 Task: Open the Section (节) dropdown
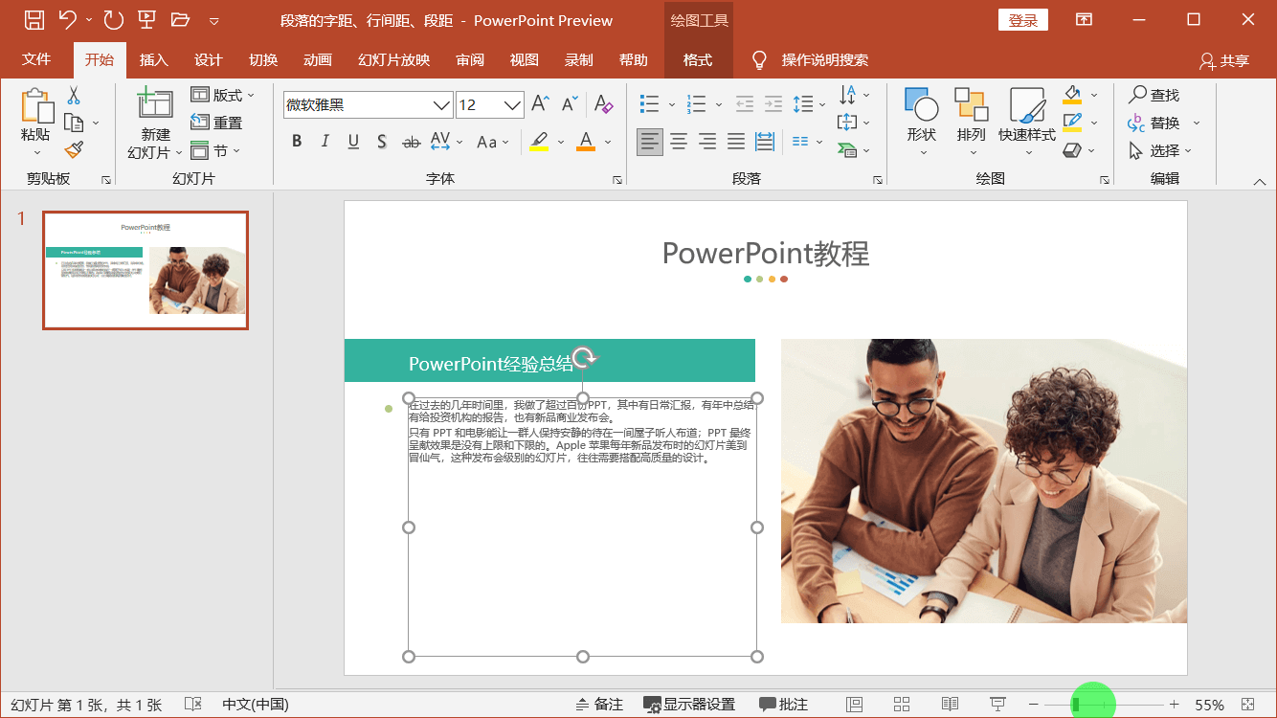click(215, 150)
